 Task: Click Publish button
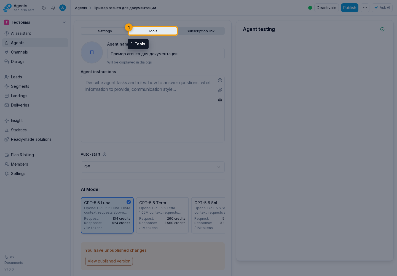pos(350,8)
